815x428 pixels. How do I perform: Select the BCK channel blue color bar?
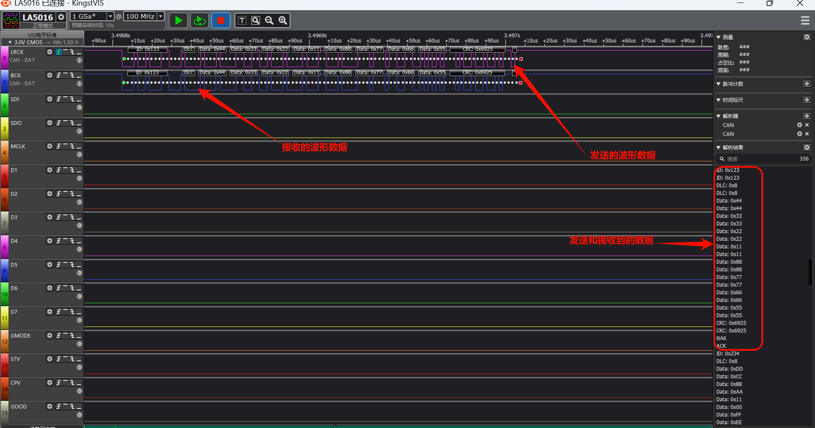[4, 82]
